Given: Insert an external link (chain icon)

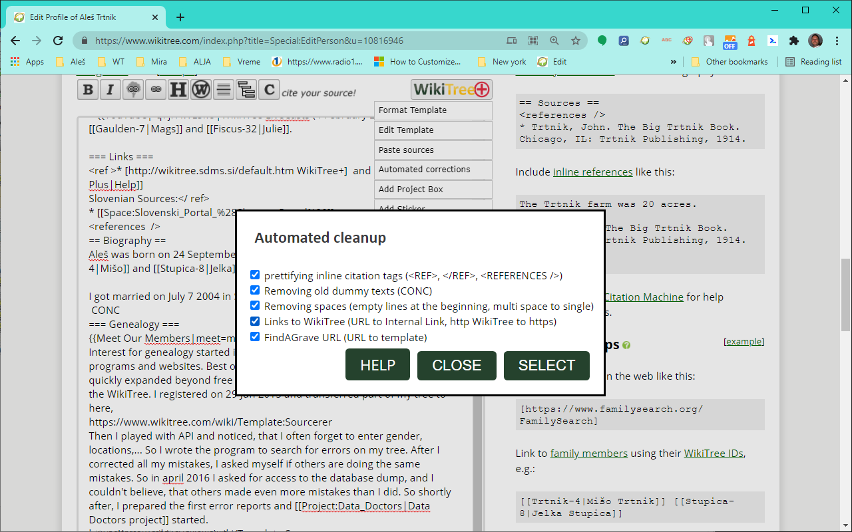Looking at the screenshot, I should 156,89.
